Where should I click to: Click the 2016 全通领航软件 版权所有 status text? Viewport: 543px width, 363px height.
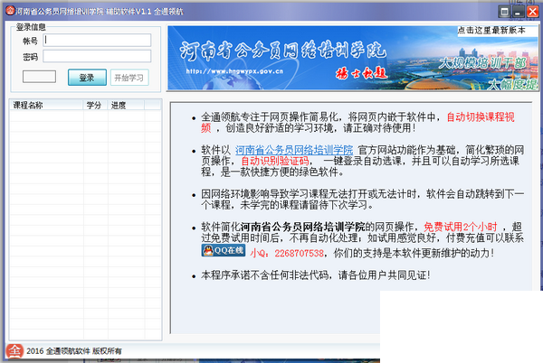tap(74, 351)
